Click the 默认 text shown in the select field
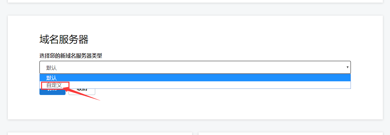The image size is (390, 135). [52, 68]
